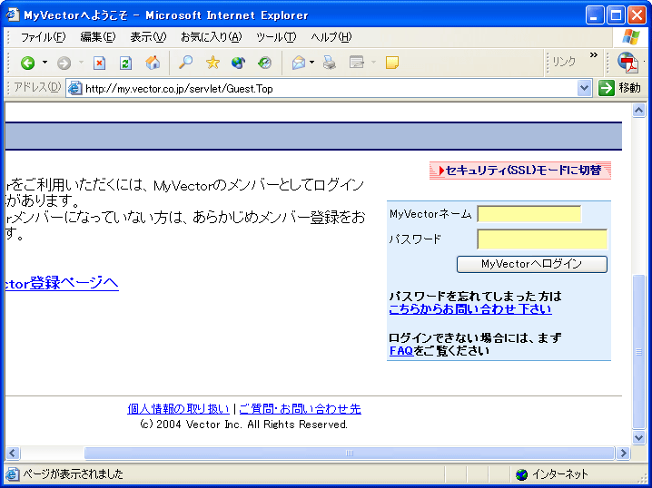This screenshot has width=652, height=488.
Task: Open the Search magnifier icon
Action: click(185, 63)
